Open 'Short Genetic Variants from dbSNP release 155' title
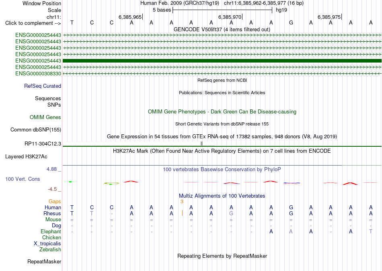 click(x=222, y=124)
